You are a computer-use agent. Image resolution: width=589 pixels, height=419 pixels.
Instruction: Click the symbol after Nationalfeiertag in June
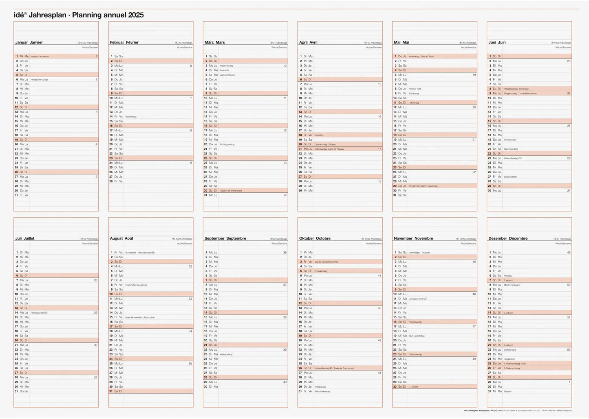coord(520,158)
